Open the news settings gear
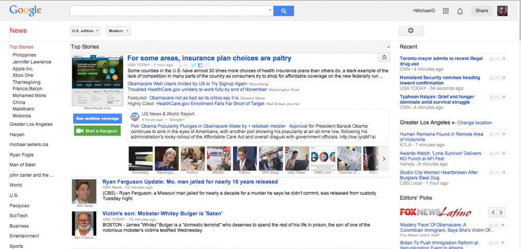Screen dimensions: 521x249 [x=411, y=31]
